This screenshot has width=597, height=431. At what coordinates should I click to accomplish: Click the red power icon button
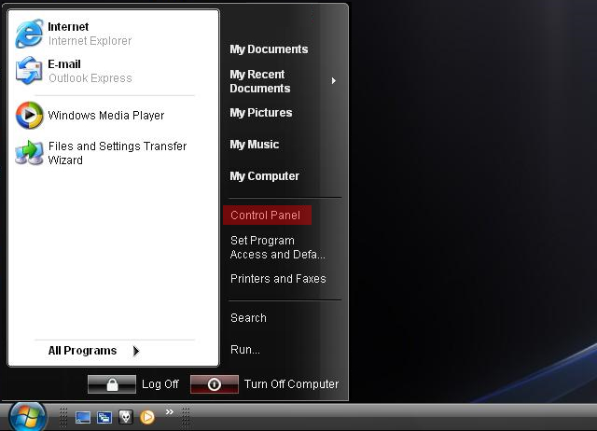click(x=215, y=383)
